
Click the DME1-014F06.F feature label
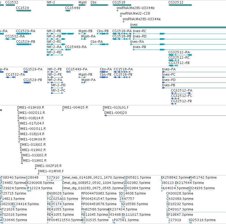click(51, 171)
